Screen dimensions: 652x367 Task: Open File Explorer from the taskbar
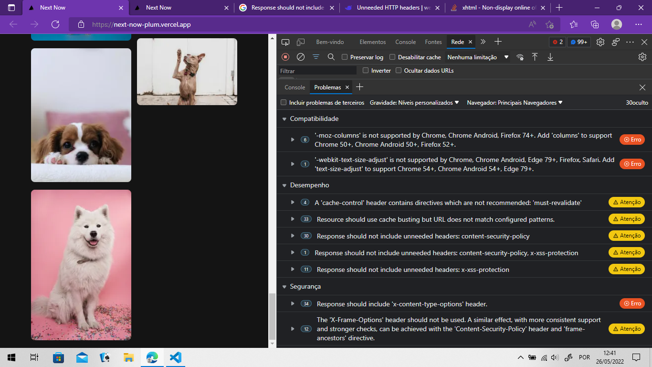click(x=129, y=357)
